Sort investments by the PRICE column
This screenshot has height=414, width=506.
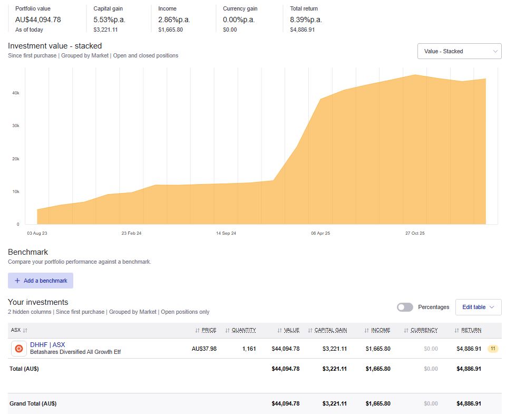click(206, 330)
